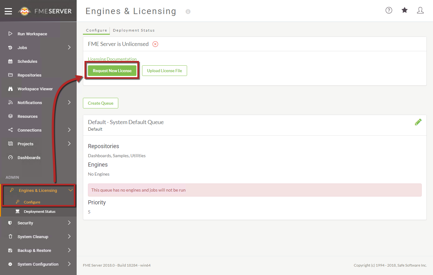433x275 pixels.
Task: Click the Create Queue button
Action: coord(100,103)
